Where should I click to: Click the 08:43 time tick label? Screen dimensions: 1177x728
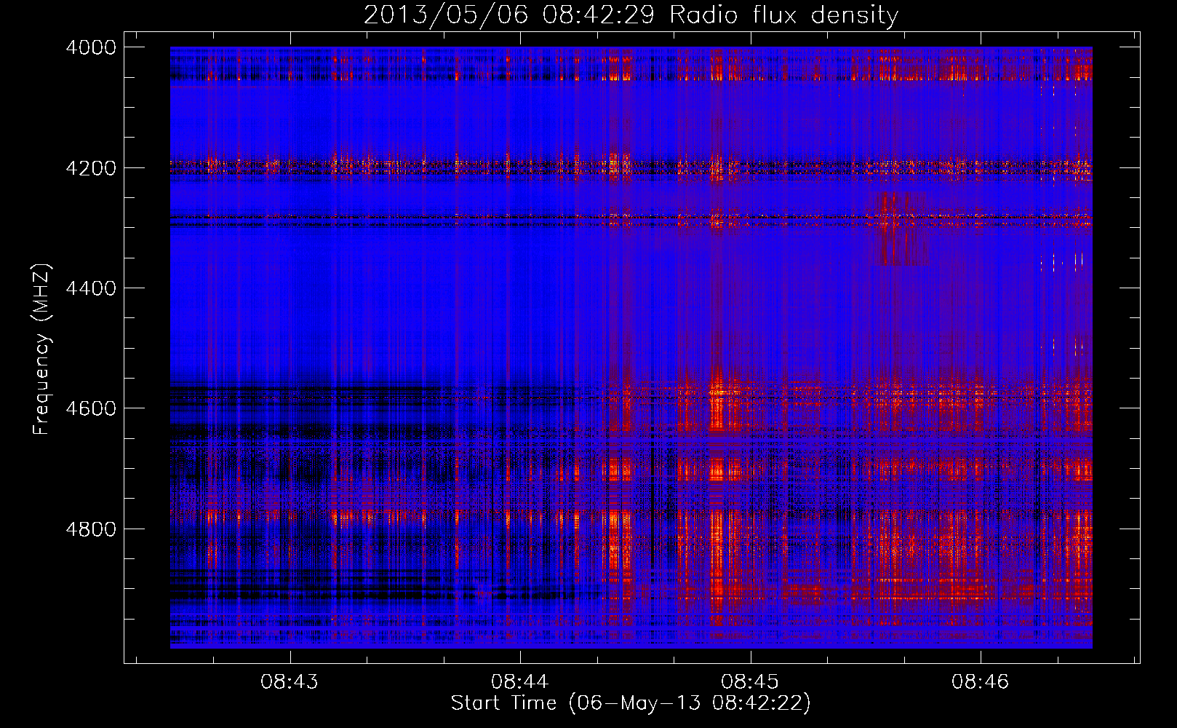pos(290,682)
